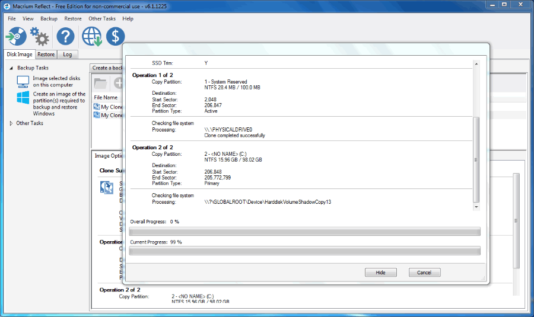This screenshot has height=317, width=534.
Task: Open the Backup menu
Action: [49, 19]
